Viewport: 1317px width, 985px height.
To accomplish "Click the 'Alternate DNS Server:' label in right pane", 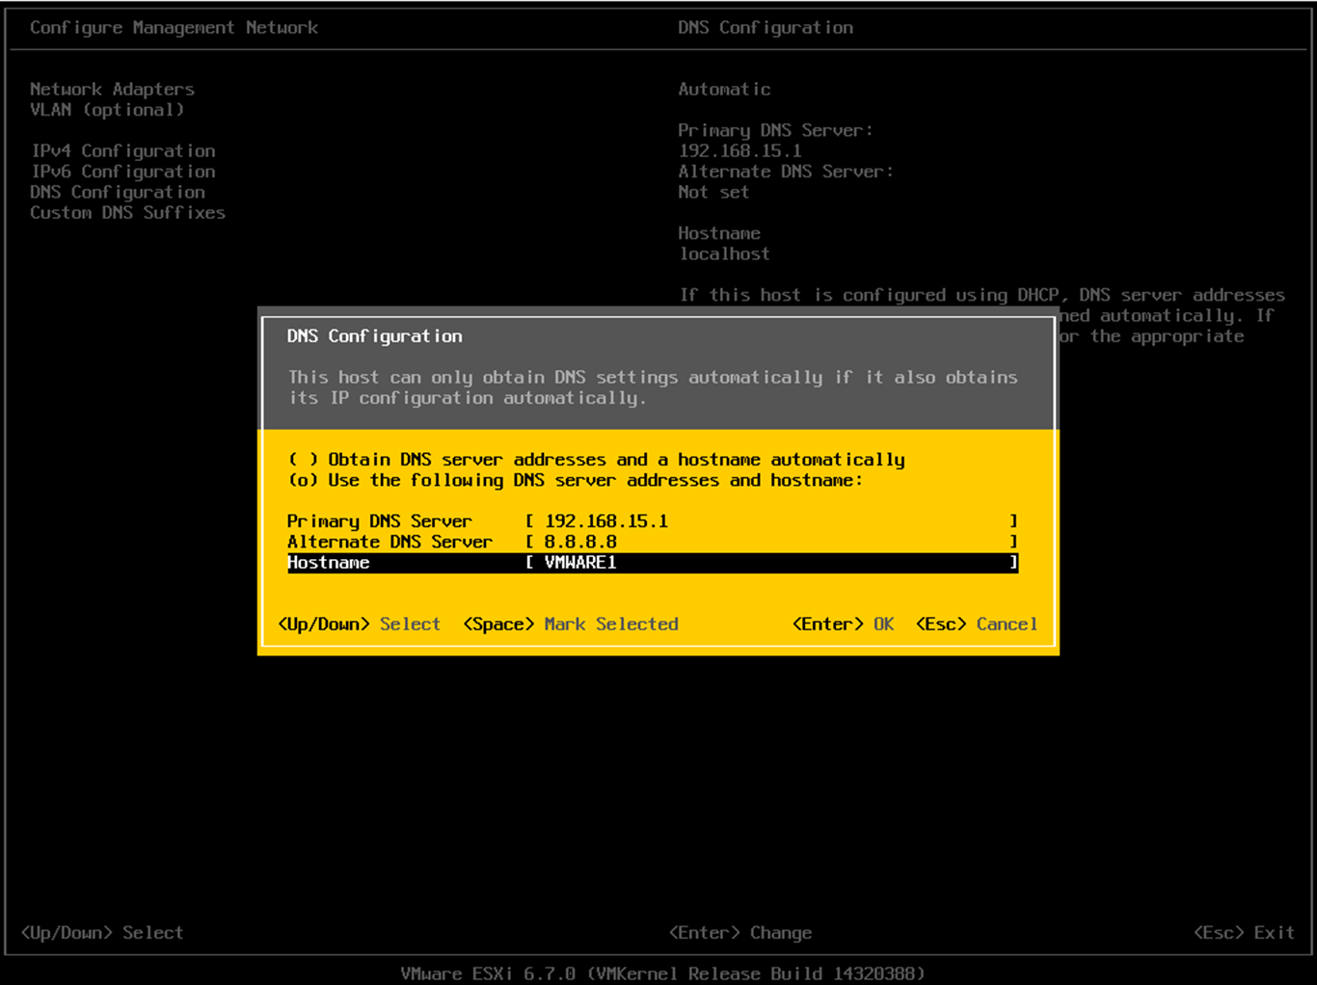I will point(786,172).
